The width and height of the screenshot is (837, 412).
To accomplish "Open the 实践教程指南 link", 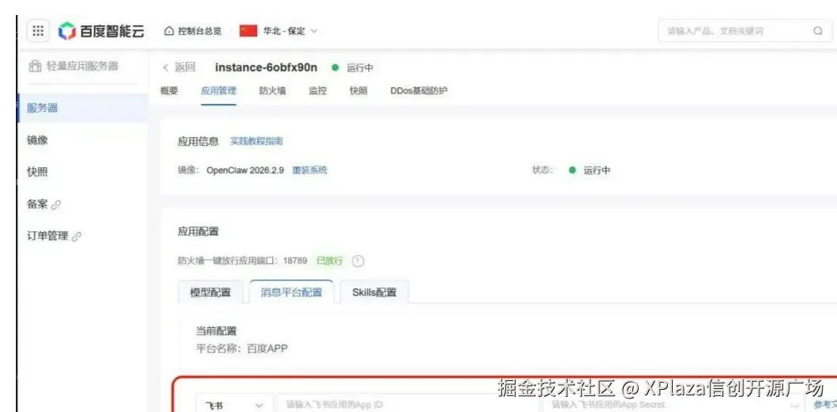I will pyautogui.click(x=256, y=141).
